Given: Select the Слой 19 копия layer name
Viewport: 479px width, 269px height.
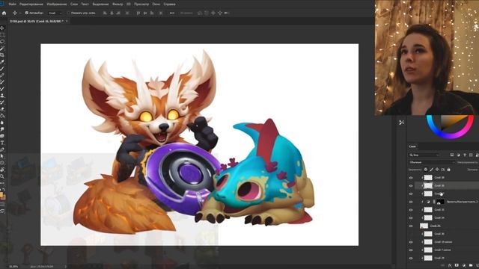Looking at the screenshot, I should [443, 242].
